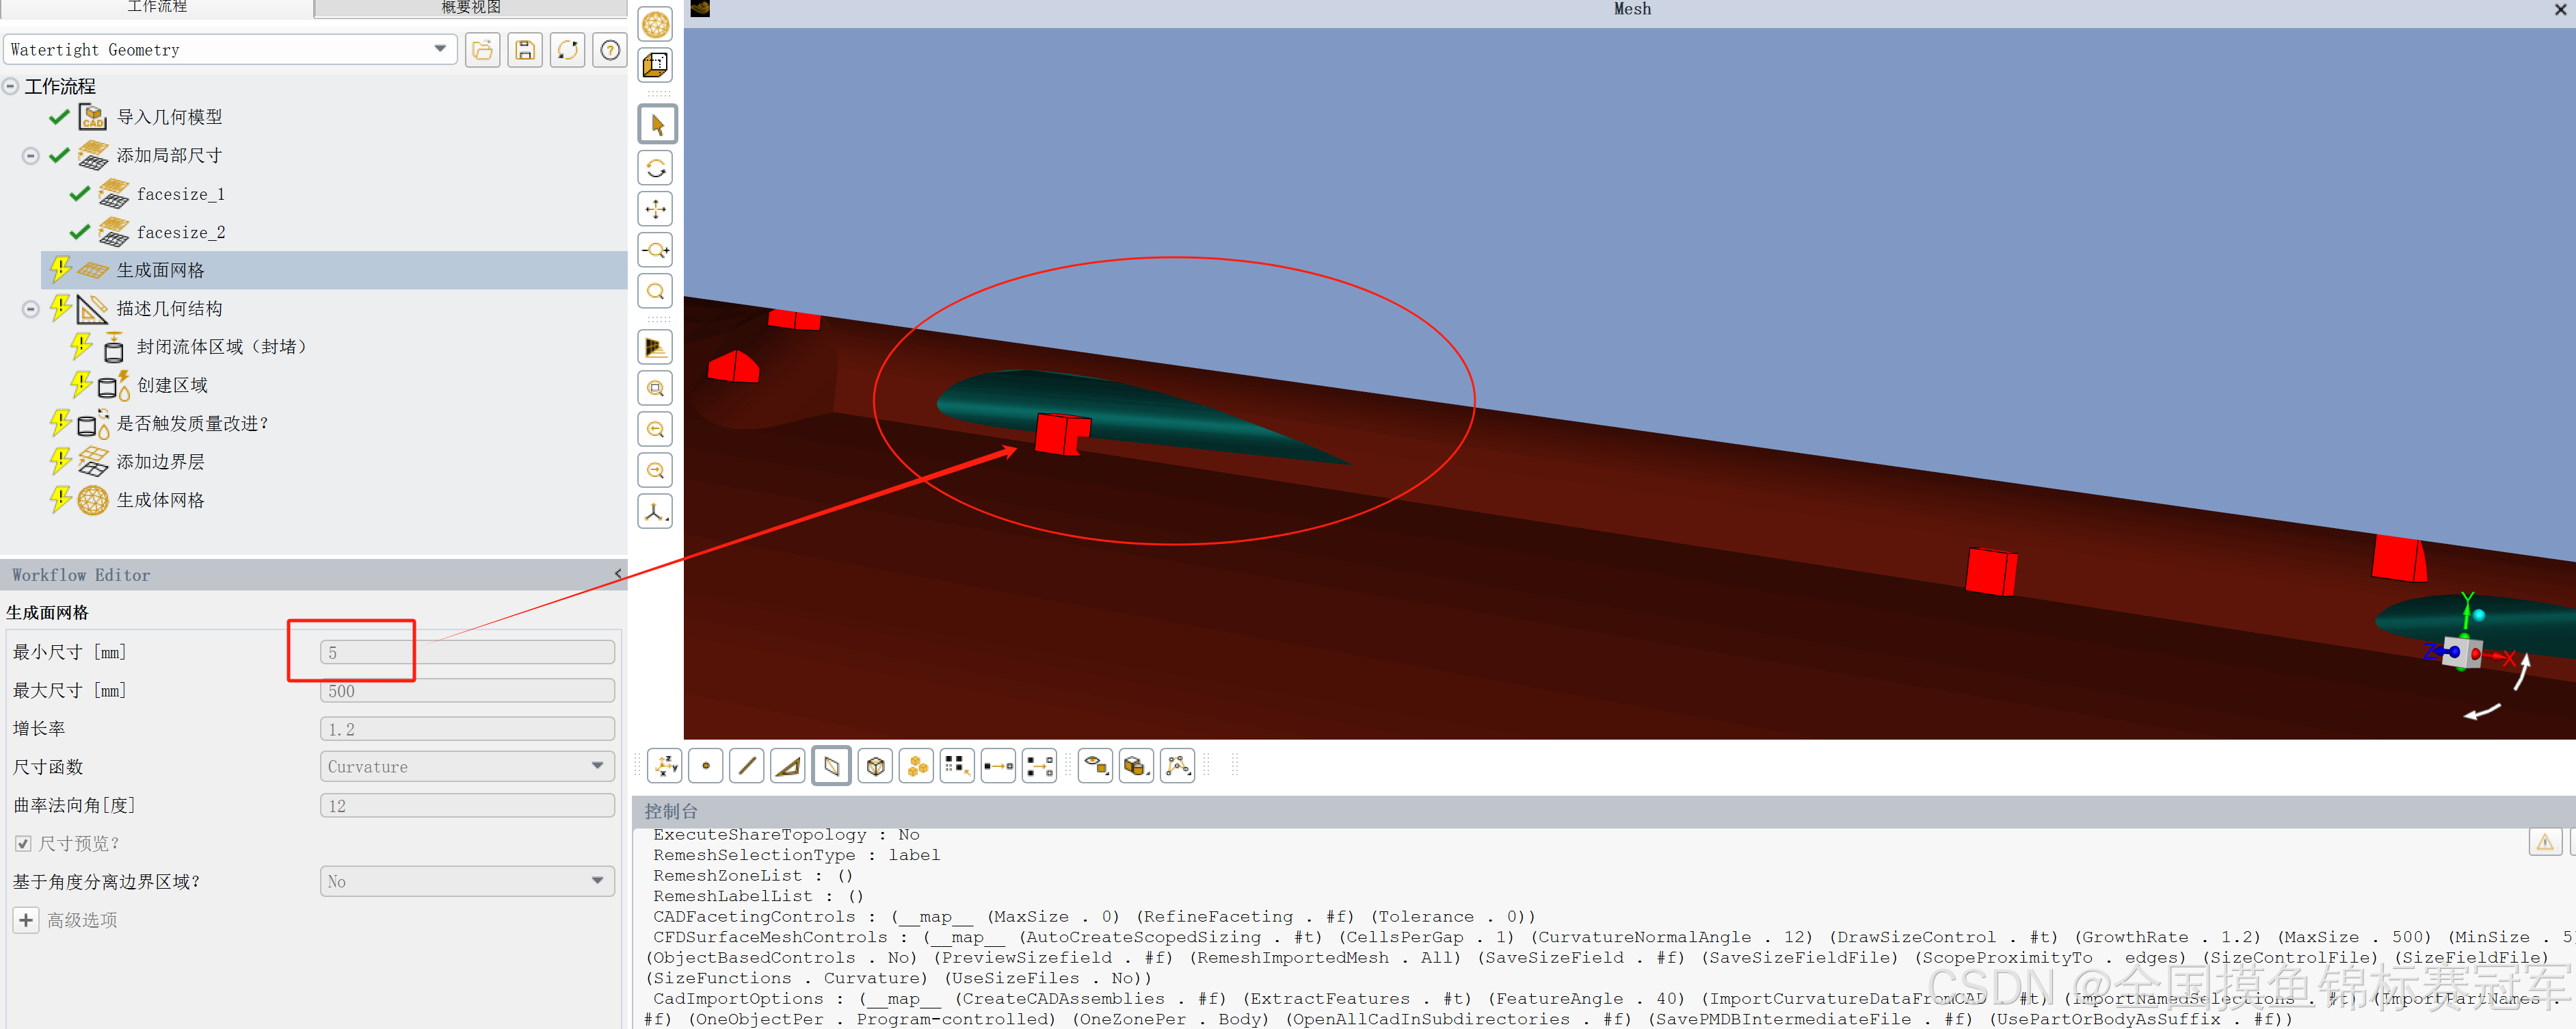Screen dimensions: 2576x1029
Task: Select the 生成体网格 workflow step
Action: click(160, 499)
